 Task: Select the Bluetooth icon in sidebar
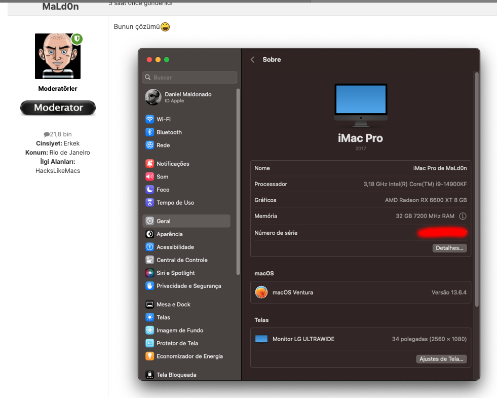150,132
